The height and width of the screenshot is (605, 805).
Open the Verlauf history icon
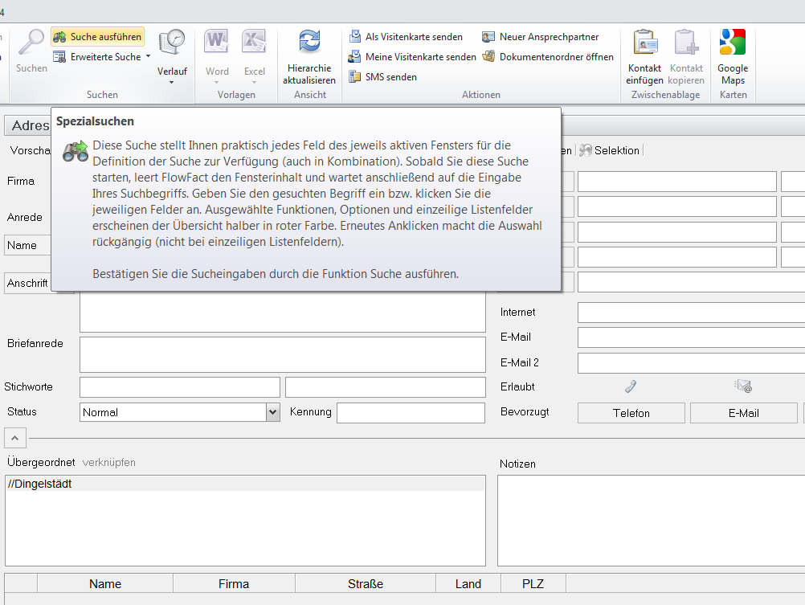172,44
